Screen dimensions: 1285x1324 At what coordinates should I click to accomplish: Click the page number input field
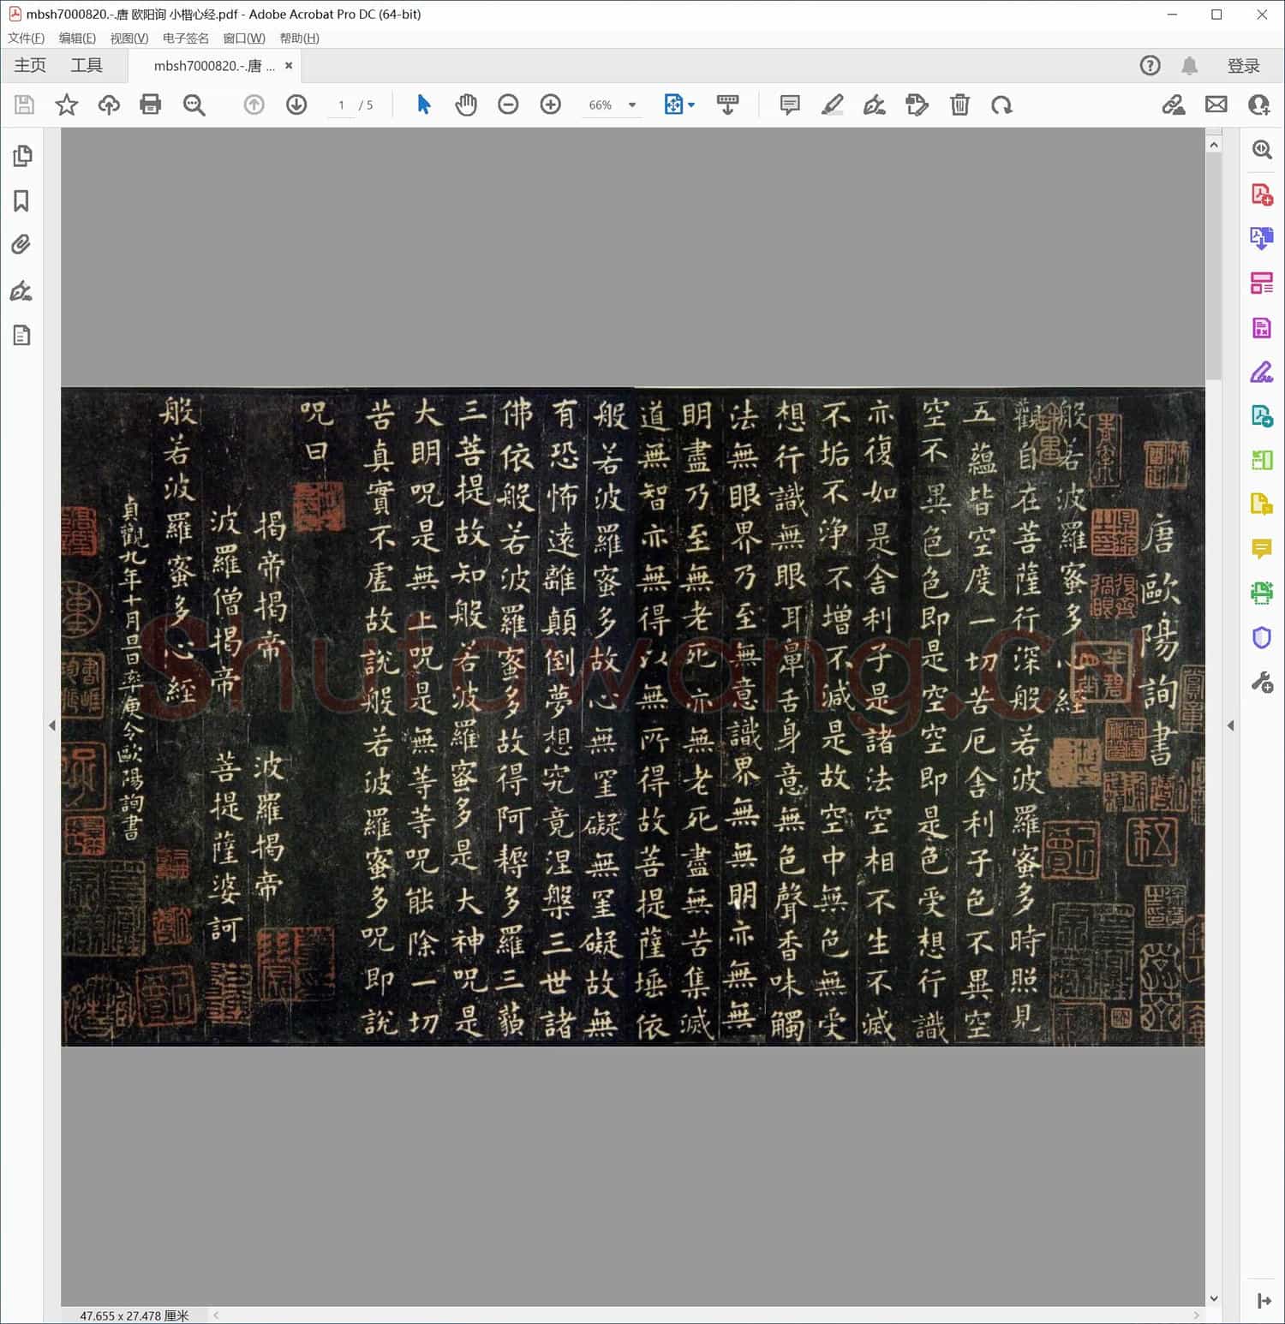tap(341, 104)
